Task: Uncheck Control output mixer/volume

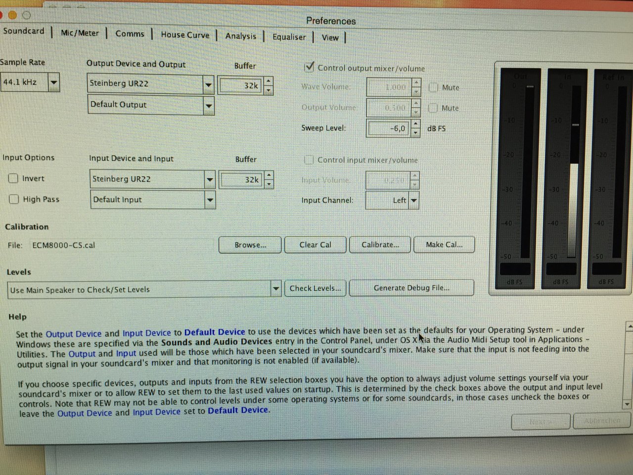Action: tap(310, 66)
